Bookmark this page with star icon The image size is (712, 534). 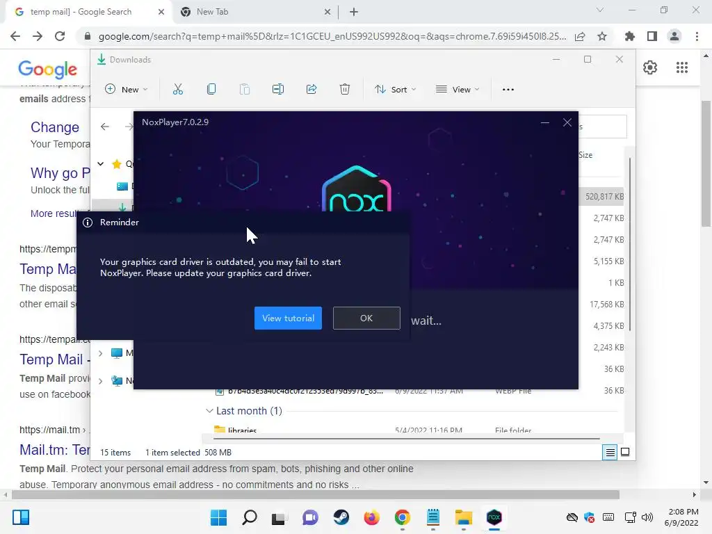(x=602, y=36)
